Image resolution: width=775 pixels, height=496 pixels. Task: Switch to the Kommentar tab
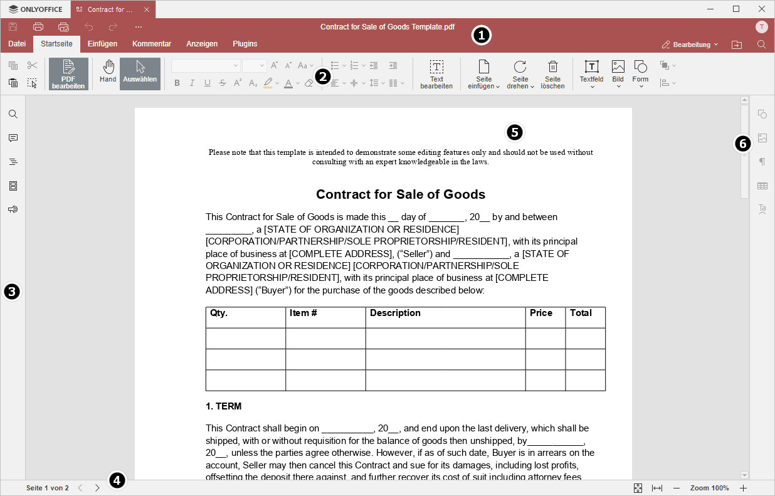point(152,44)
